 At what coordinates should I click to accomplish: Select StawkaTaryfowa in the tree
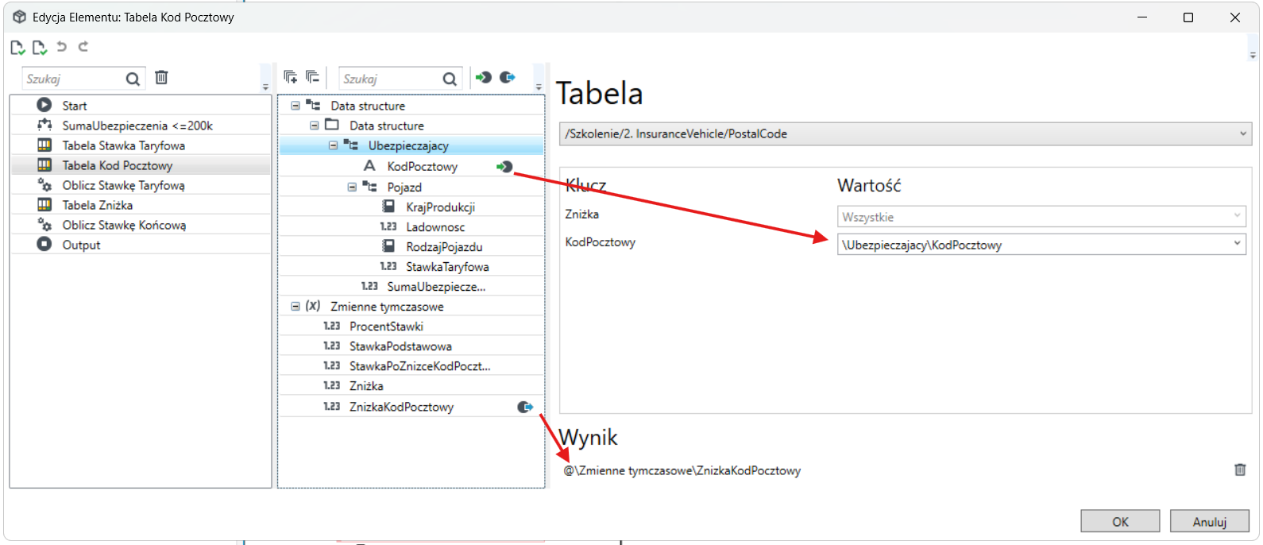[x=447, y=267]
